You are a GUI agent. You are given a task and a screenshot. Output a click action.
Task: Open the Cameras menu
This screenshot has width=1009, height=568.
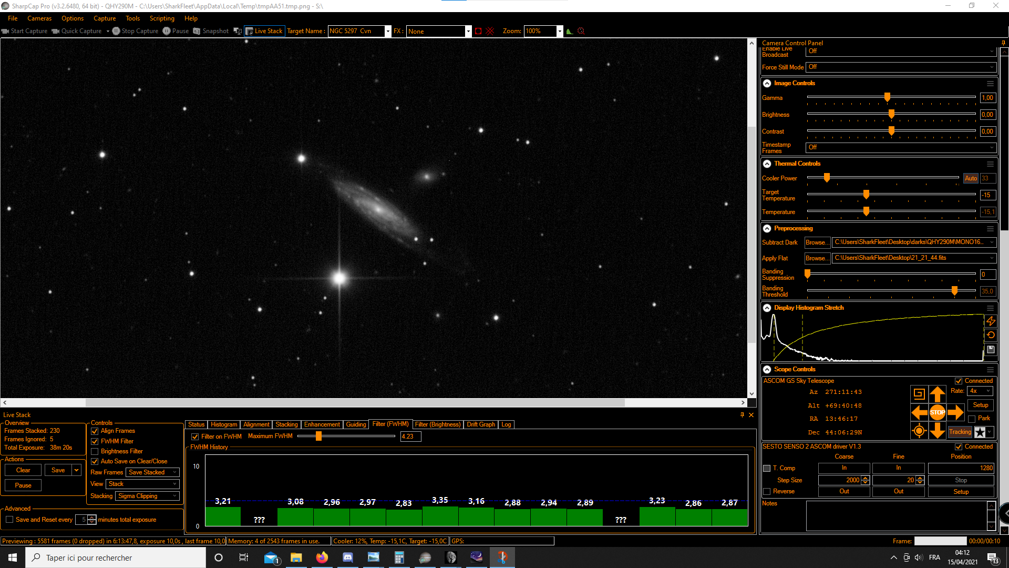click(39, 18)
